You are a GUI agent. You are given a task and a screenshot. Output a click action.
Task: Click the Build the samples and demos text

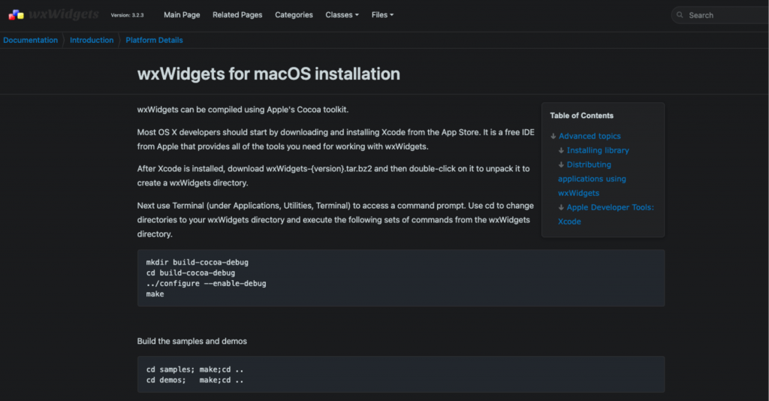[191, 341]
